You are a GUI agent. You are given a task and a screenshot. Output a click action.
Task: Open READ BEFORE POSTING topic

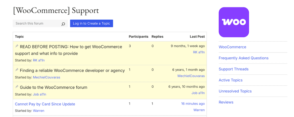click(68, 50)
